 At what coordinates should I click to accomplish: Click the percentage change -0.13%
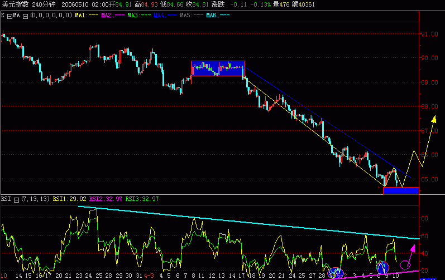click(261, 4)
